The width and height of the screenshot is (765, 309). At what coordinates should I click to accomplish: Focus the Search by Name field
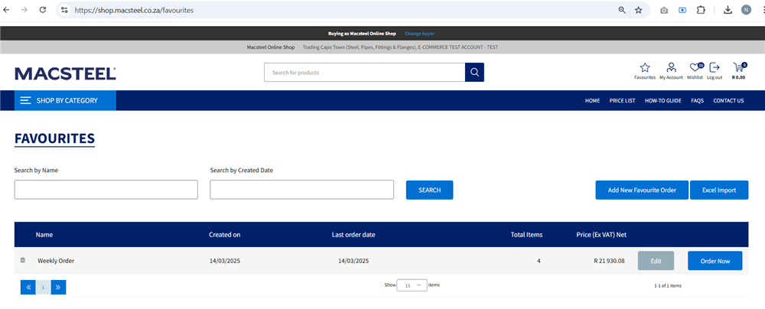(106, 190)
